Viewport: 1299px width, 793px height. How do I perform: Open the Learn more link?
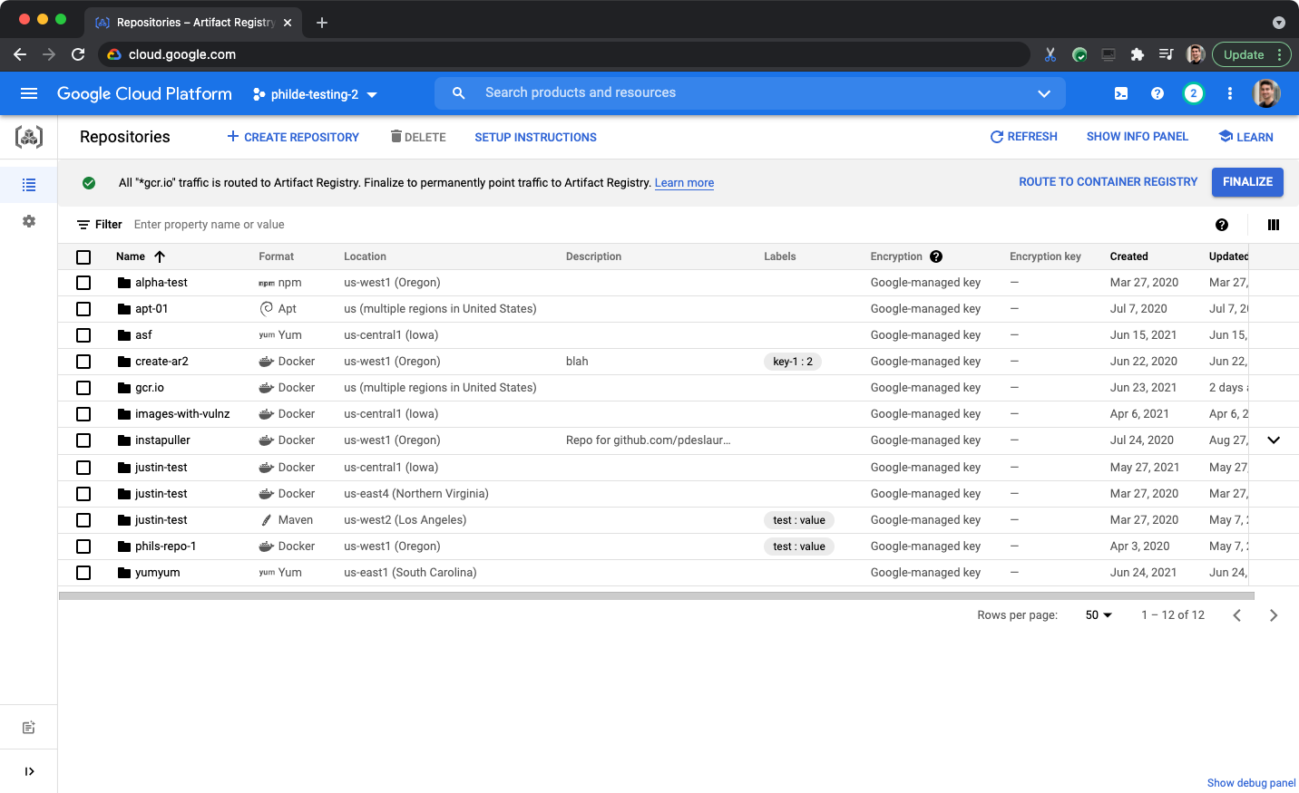685,183
